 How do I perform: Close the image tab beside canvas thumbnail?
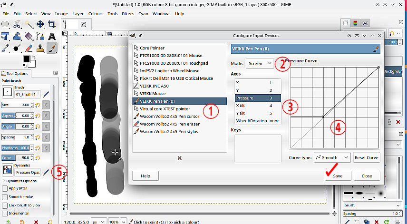pos(83,24)
